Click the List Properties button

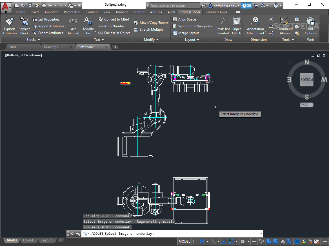click(x=46, y=19)
